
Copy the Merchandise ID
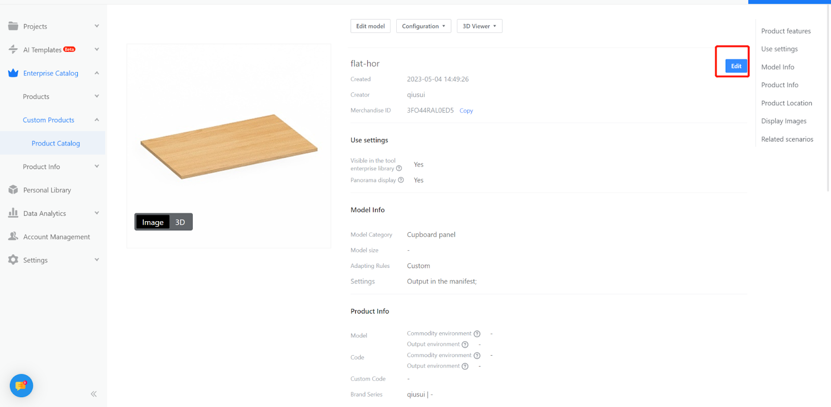point(466,111)
